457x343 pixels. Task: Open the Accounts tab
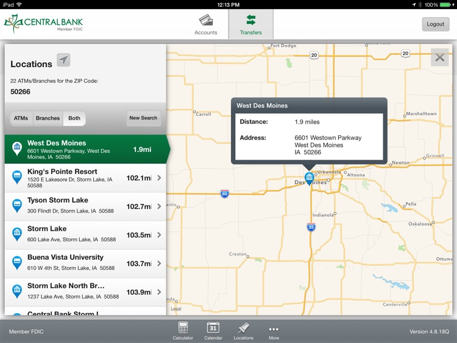point(206,25)
